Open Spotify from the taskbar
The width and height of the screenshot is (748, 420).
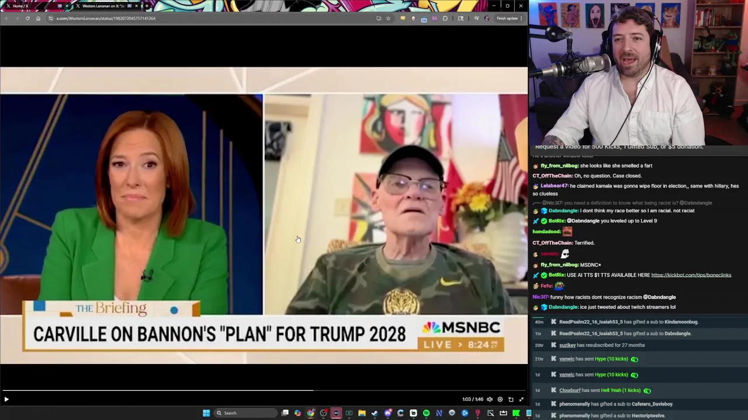pos(426,413)
